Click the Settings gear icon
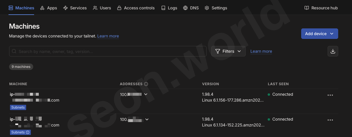Screen dimensions: 352x137 207,8
